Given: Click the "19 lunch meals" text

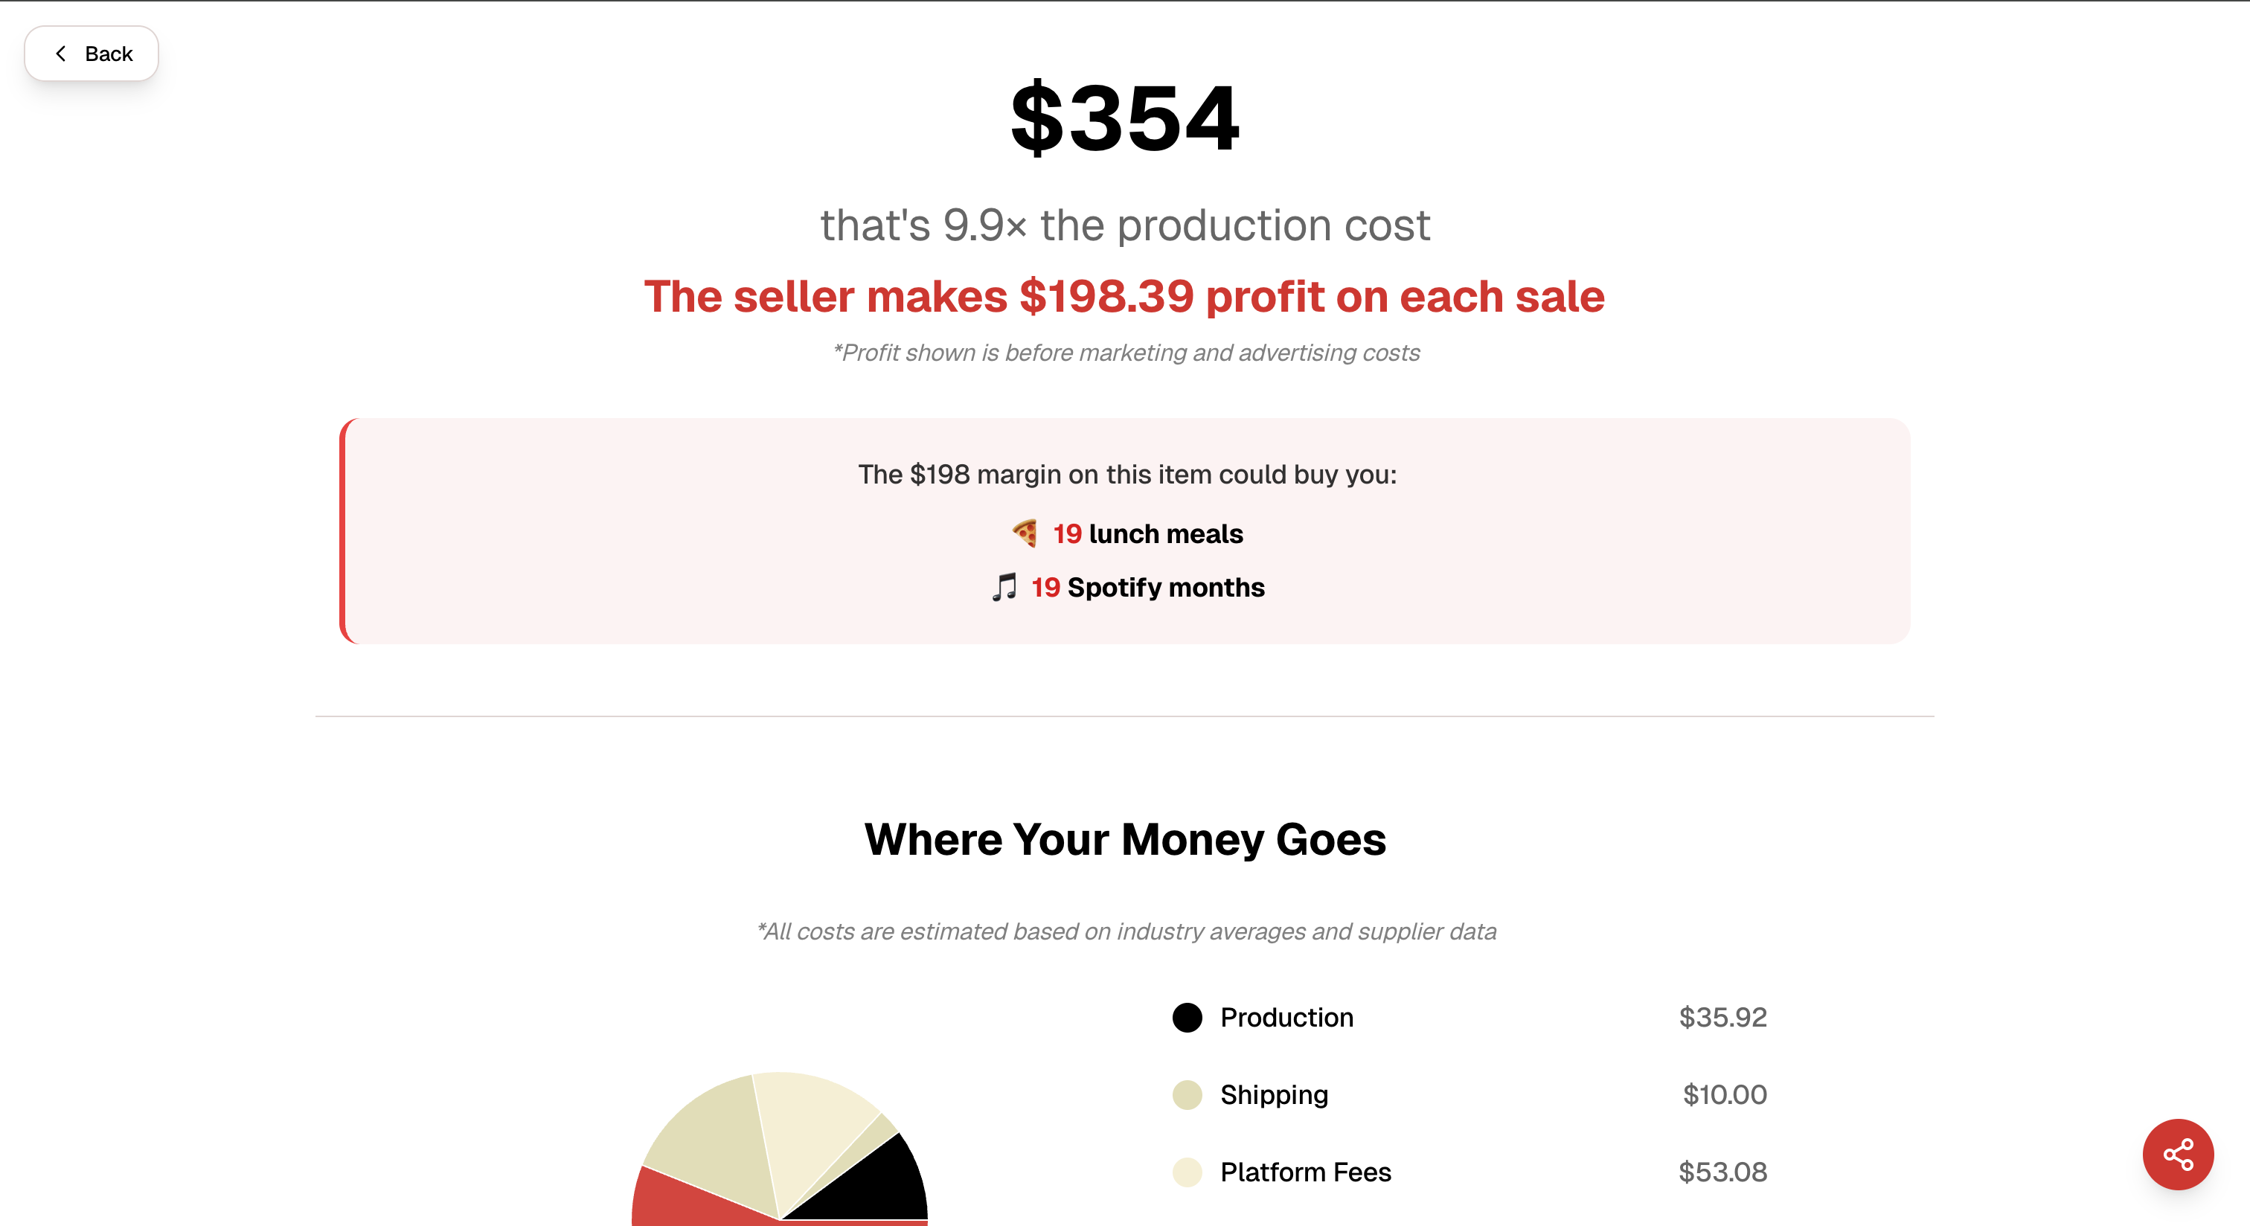Looking at the screenshot, I should pyautogui.click(x=1148, y=533).
